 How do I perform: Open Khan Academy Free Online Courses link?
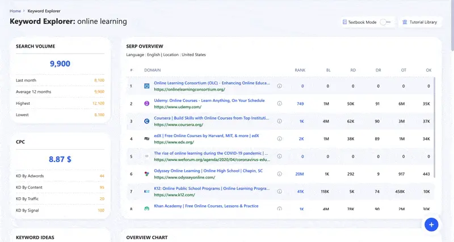click(x=206, y=206)
